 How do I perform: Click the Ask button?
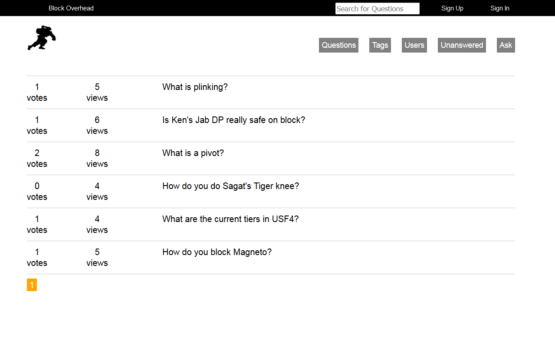point(506,45)
